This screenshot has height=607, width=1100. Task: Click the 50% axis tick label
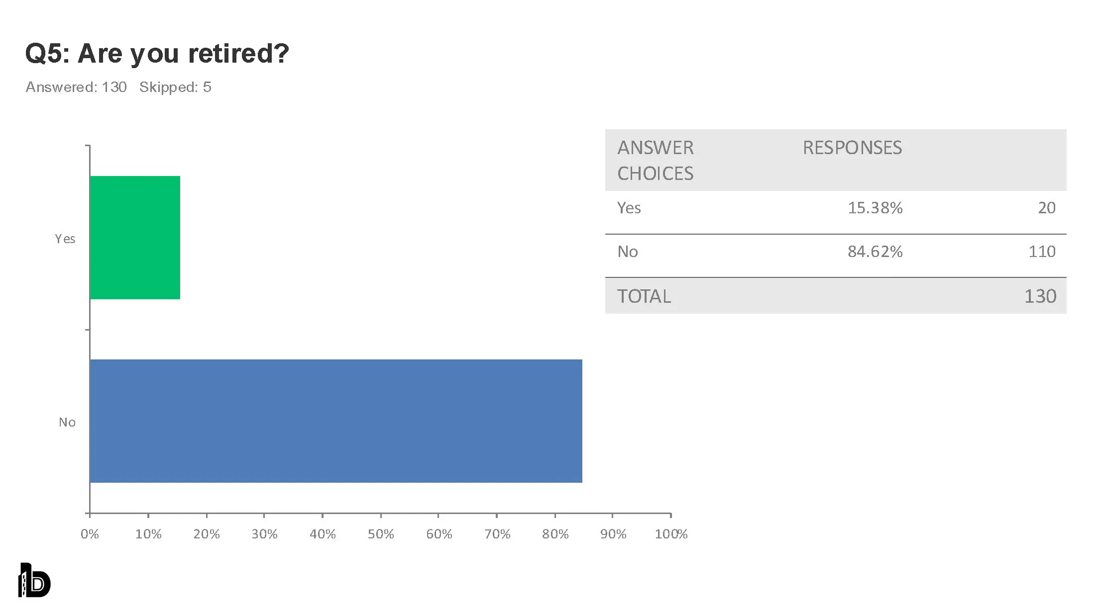point(381,534)
